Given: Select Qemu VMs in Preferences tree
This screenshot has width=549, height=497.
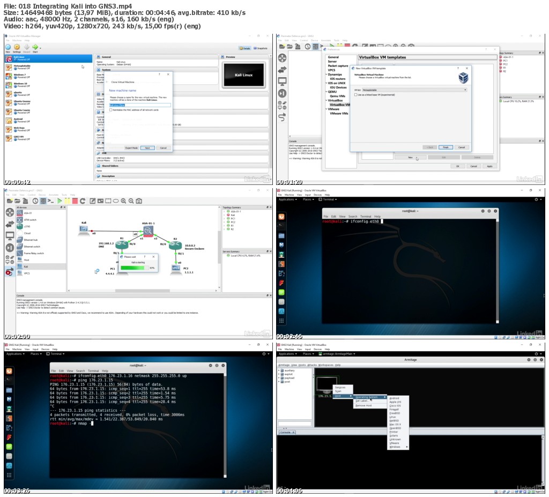Looking at the screenshot, I should [x=337, y=96].
